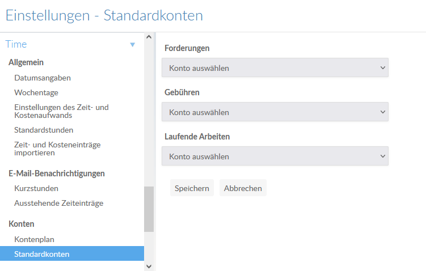Go to Standardstunden
Screen dimensions: 426x271
(x=44, y=130)
